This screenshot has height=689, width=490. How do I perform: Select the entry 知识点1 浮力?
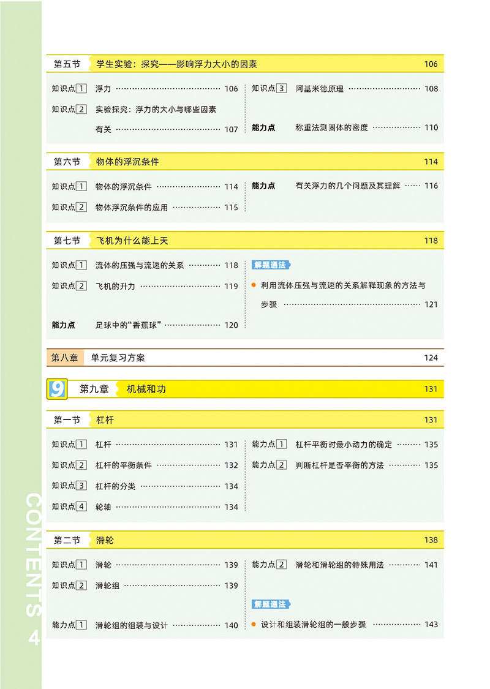pyautogui.click(x=145, y=89)
